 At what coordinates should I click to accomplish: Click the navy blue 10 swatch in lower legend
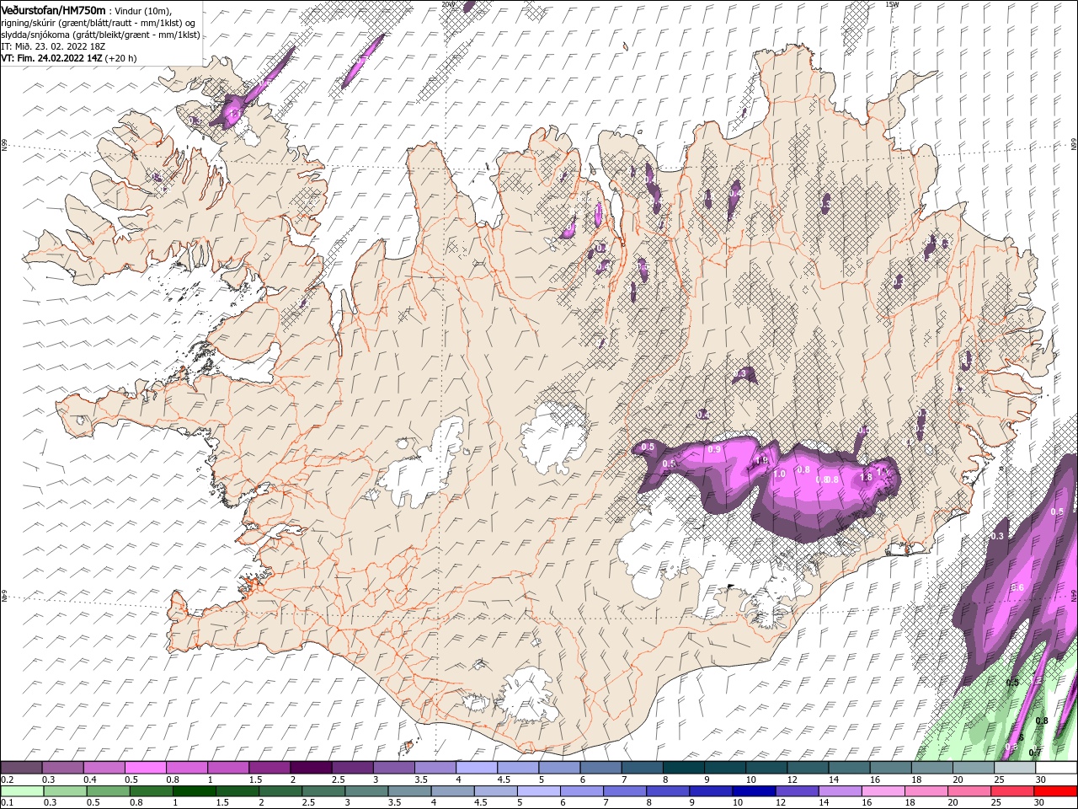(x=754, y=790)
